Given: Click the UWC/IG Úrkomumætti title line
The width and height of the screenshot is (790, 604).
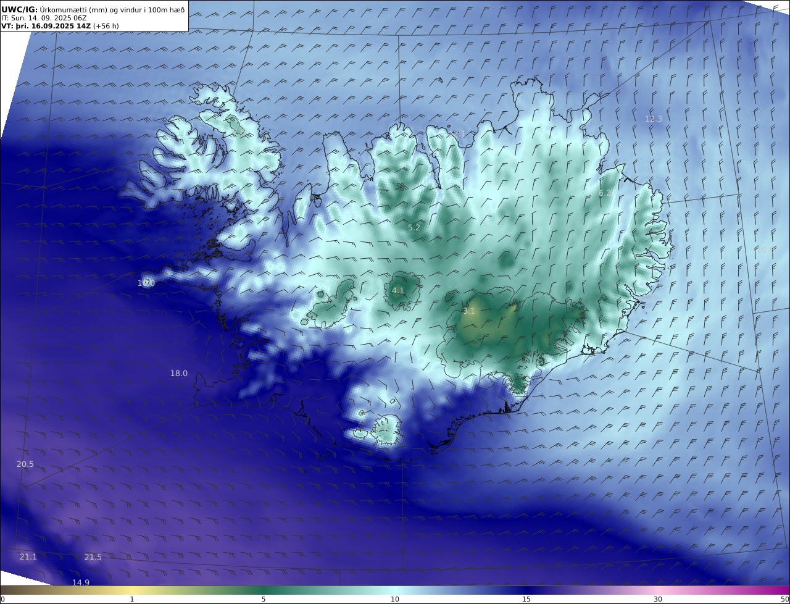Looking at the screenshot, I should (93, 9).
